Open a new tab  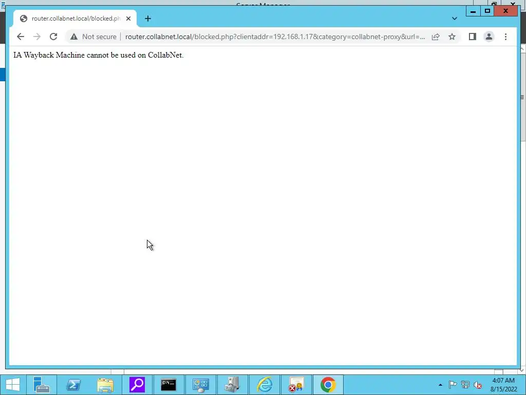click(x=148, y=19)
